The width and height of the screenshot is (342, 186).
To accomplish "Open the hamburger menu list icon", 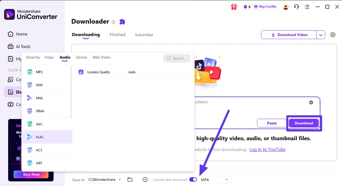I will [307, 7].
